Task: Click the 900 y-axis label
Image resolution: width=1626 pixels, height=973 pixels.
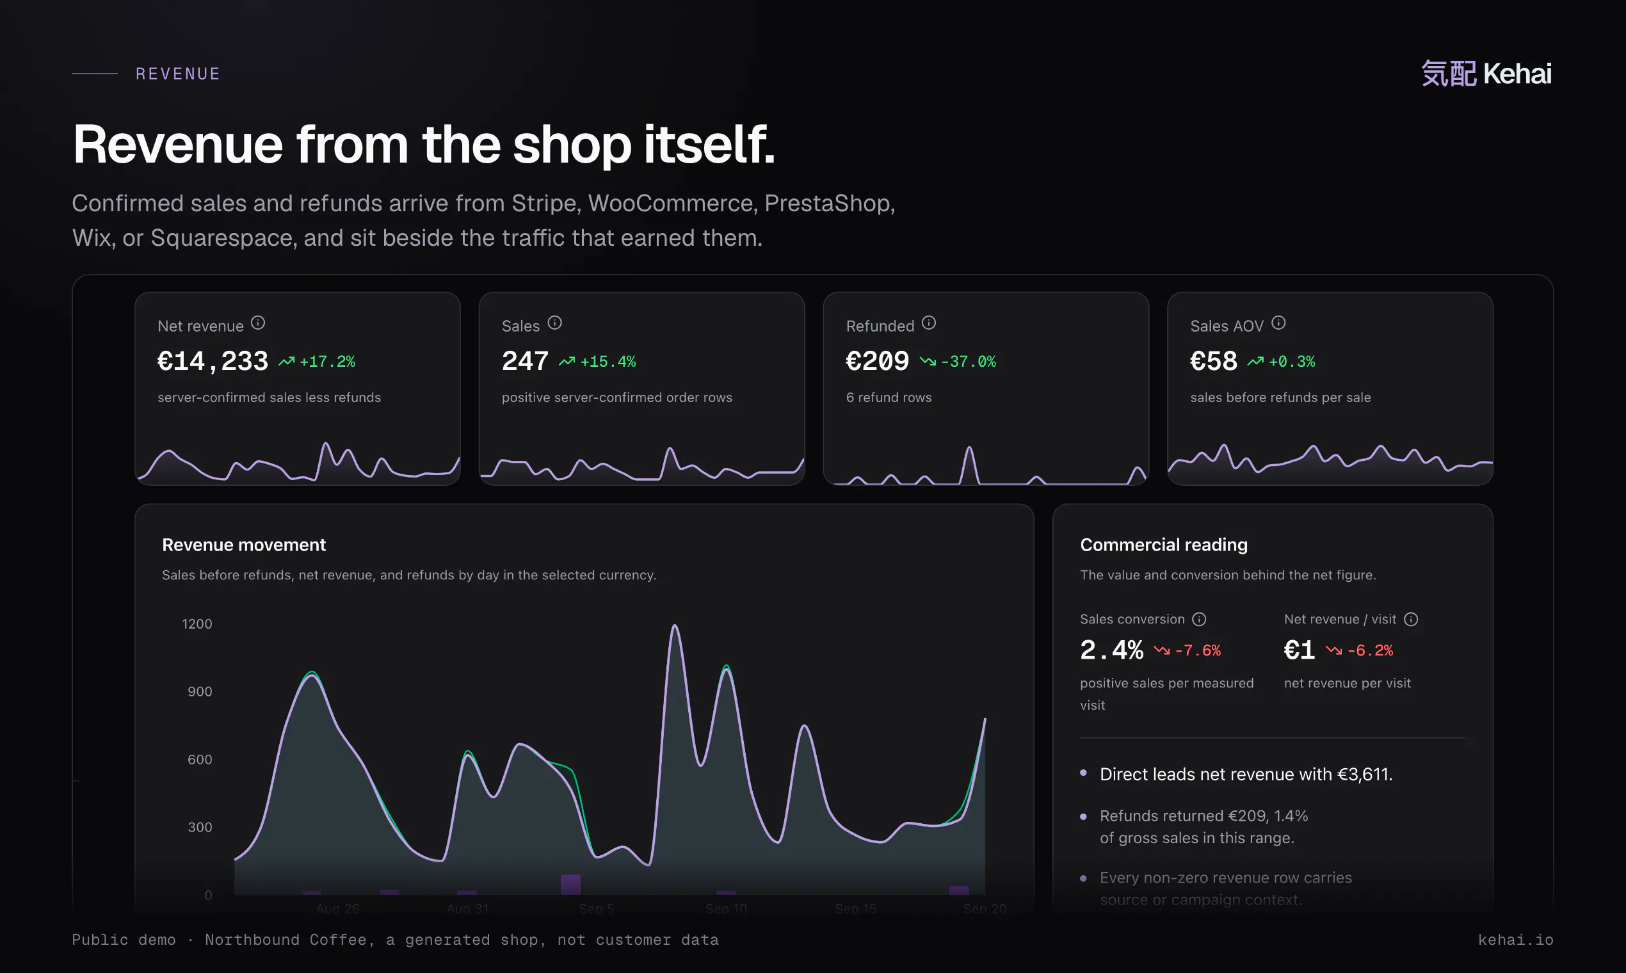Action: (199, 691)
